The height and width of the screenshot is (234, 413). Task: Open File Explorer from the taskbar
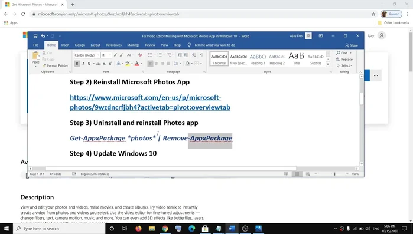pyautogui.click(x=151, y=229)
